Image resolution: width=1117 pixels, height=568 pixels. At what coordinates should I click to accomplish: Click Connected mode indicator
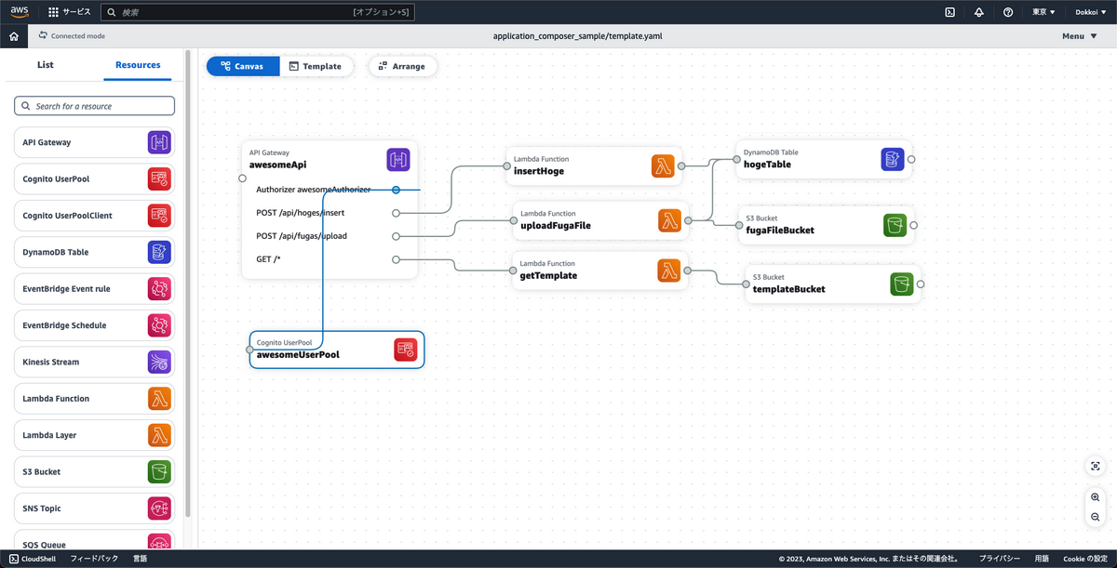(72, 36)
